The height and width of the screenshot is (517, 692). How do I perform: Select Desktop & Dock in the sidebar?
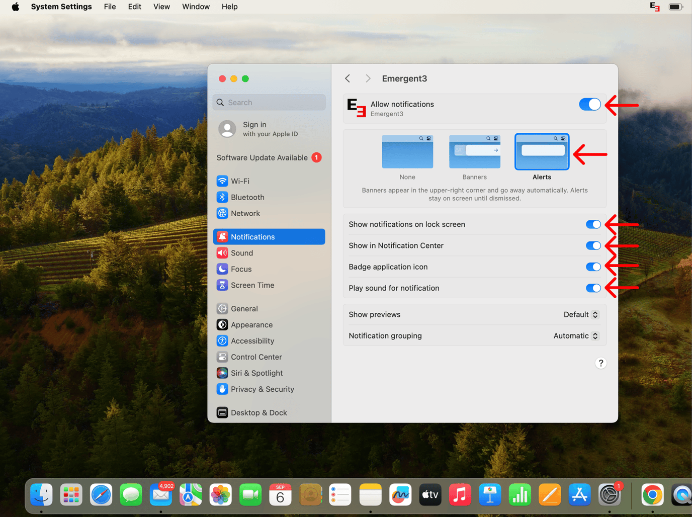pos(258,412)
